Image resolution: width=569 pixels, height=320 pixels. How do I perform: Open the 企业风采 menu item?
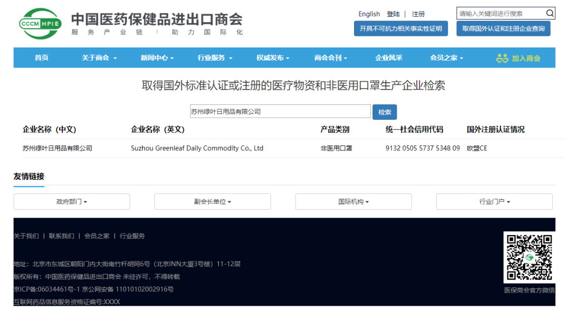tap(389, 58)
